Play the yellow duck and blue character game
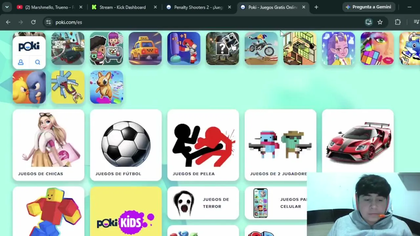Screen dimensions: 420x236 (x=29, y=87)
